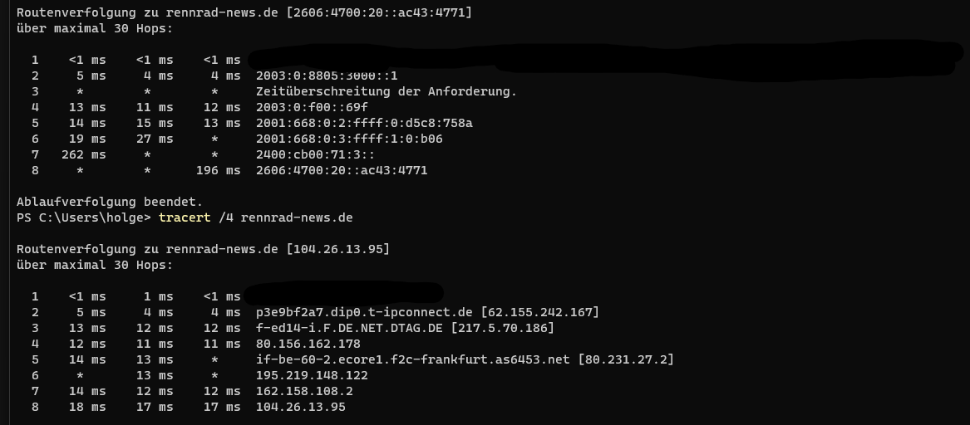Select IP address 80.156.162.178
Image resolution: width=970 pixels, height=425 pixels.
pos(308,344)
